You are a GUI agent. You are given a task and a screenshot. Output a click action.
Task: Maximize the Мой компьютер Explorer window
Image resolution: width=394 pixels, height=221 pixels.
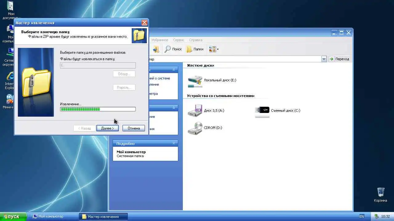tap(341, 33)
